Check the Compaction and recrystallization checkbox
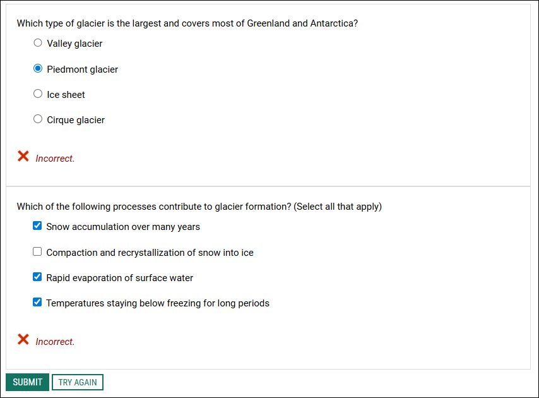The height and width of the screenshot is (398, 539). click(37, 251)
